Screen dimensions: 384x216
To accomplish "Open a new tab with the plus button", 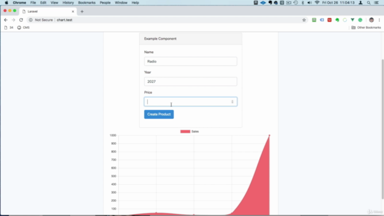I will point(82,11).
